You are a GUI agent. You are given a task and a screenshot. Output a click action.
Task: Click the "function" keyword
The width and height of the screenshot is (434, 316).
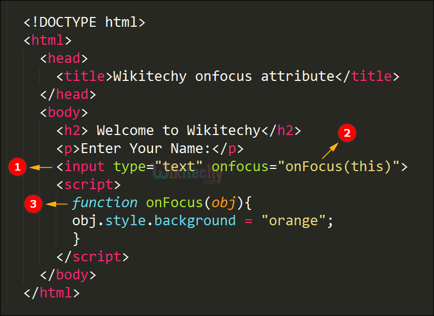pos(104,202)
